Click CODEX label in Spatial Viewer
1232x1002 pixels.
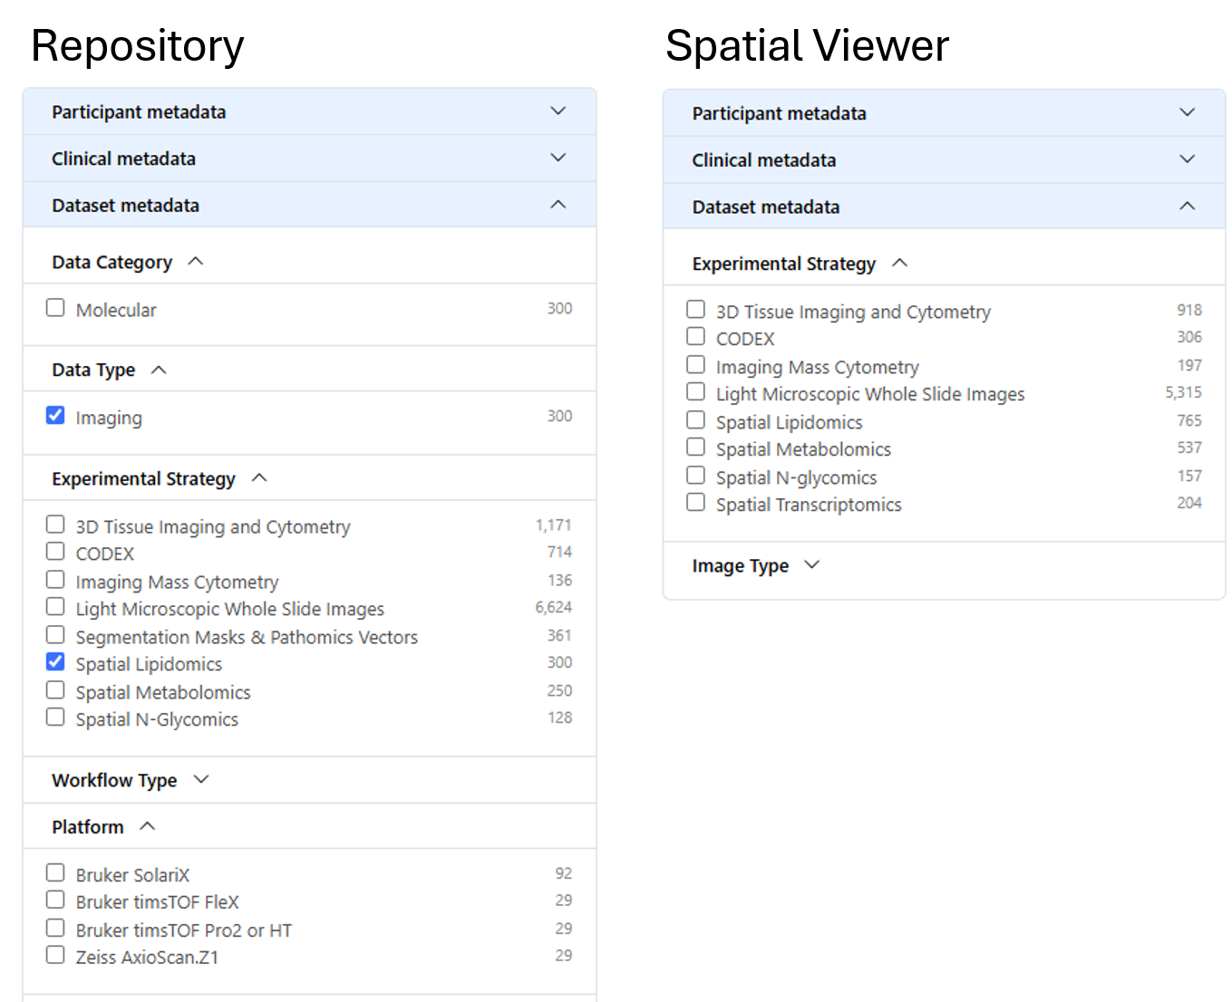click(x=745, y=339)
